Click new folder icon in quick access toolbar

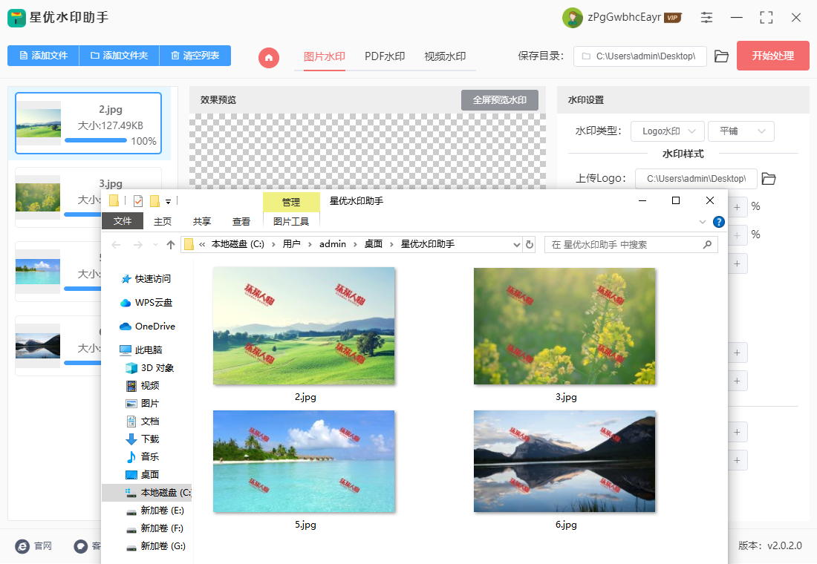[x=154, y=200]
